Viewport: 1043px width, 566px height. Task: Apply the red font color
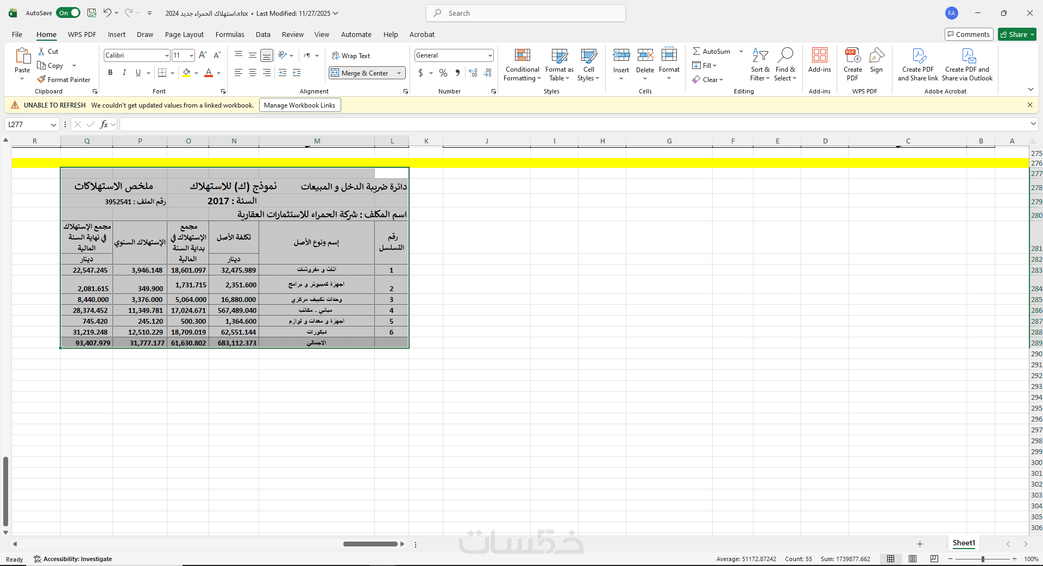[x=209, y=73]
